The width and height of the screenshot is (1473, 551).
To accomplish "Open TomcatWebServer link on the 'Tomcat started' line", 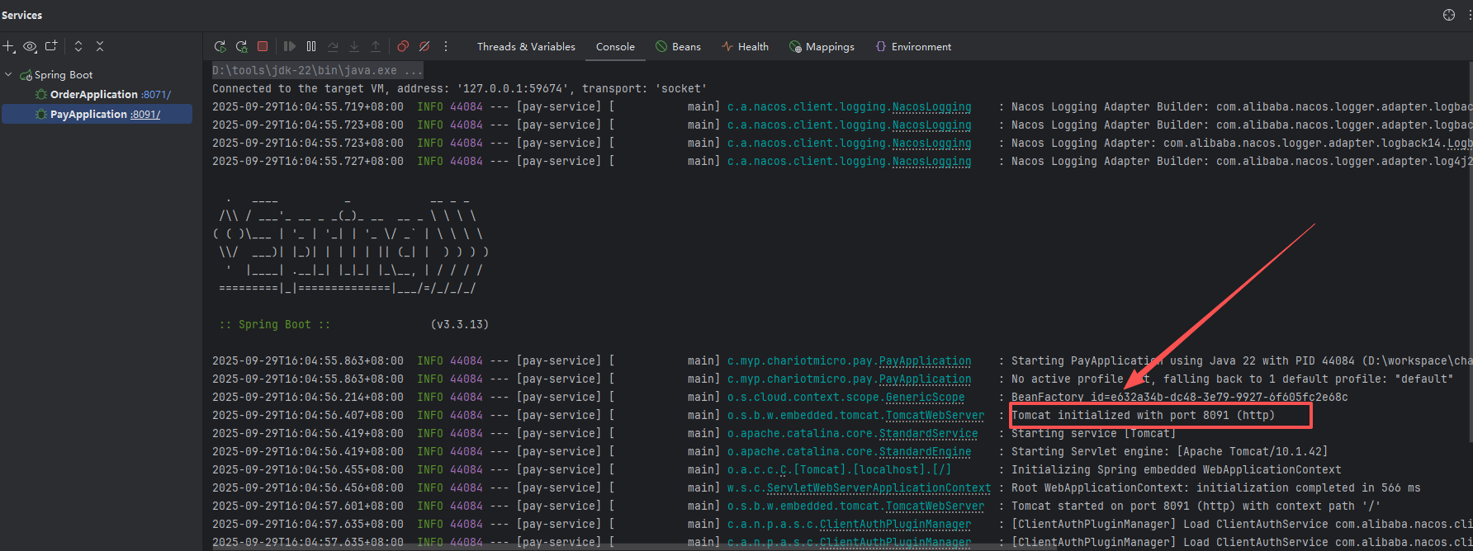I will (x=935, y=506).
